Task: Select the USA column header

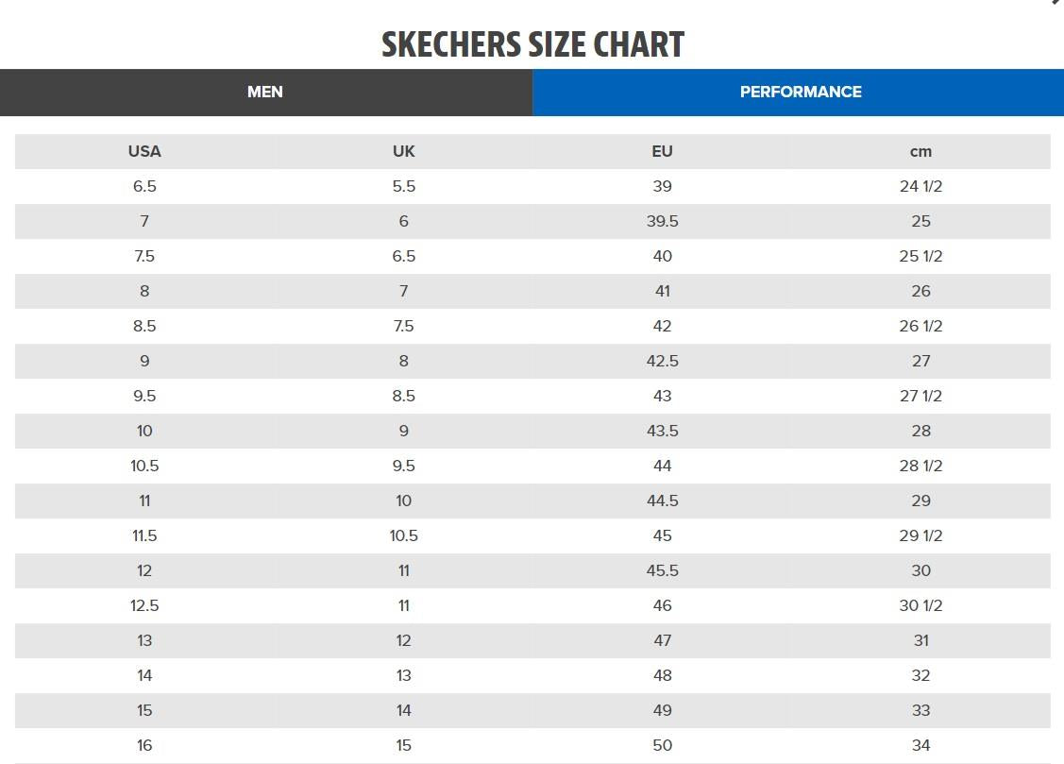Action: [144, 151]
